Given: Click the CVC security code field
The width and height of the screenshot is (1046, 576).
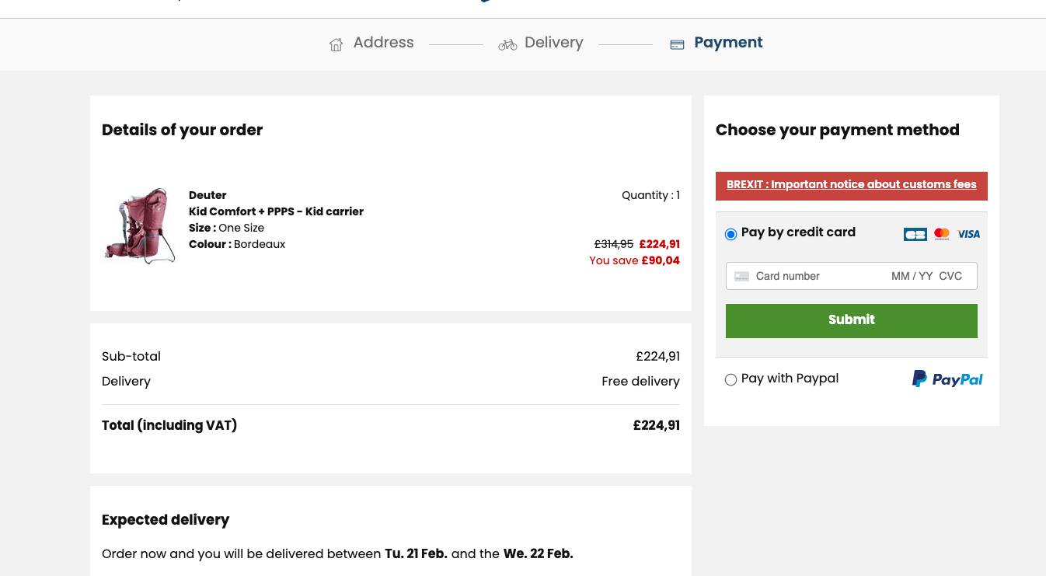Looking at the screenshot, I should pos(950,276).
